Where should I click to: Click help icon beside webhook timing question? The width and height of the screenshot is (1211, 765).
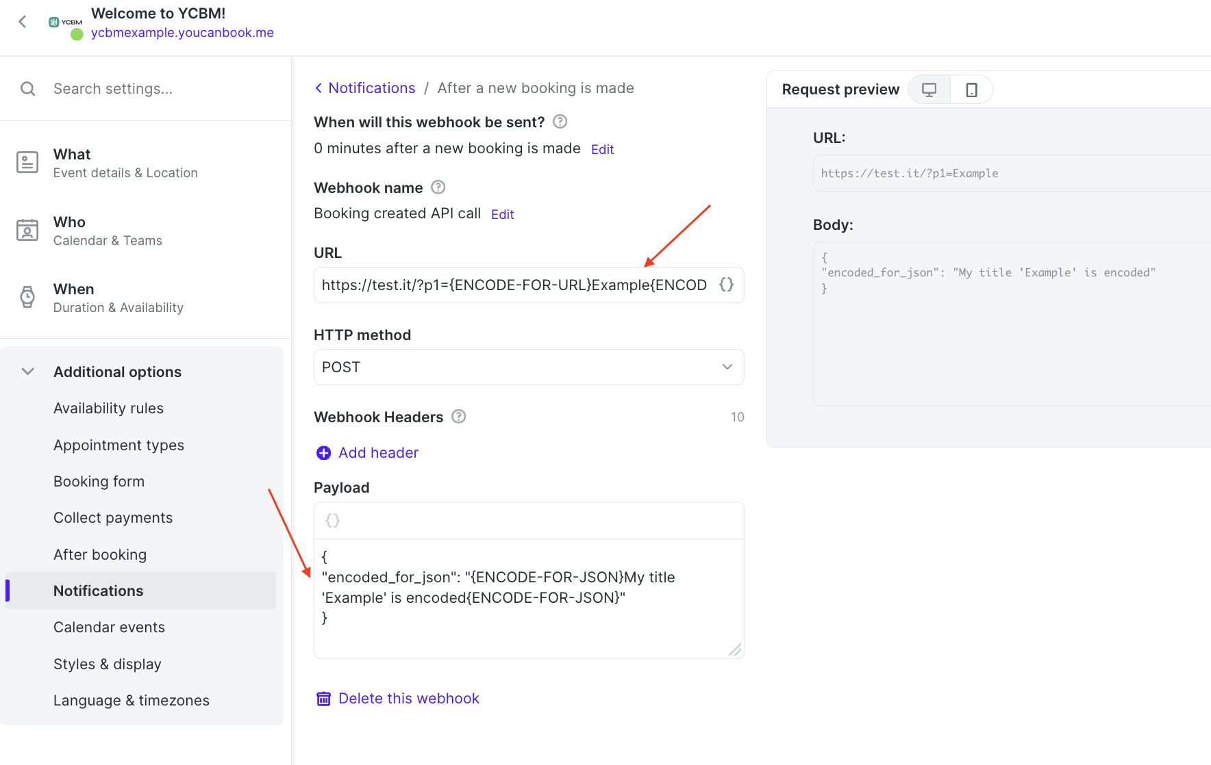[x=560, y=122]
